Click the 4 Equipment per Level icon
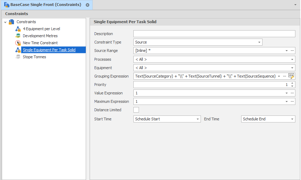Screen dimensions: 301x180 pyautogui.click(x=18, y=29)
